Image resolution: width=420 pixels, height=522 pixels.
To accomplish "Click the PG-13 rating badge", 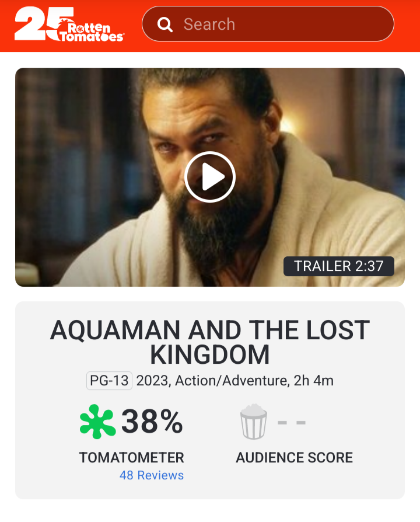I will click(109, 381).
